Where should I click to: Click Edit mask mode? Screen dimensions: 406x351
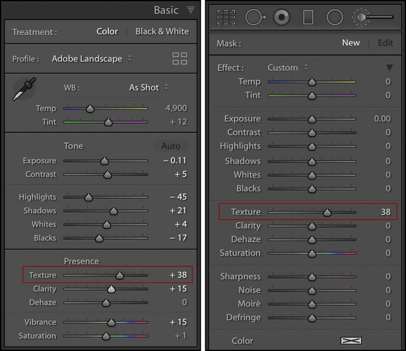click(x=385, y=43)
